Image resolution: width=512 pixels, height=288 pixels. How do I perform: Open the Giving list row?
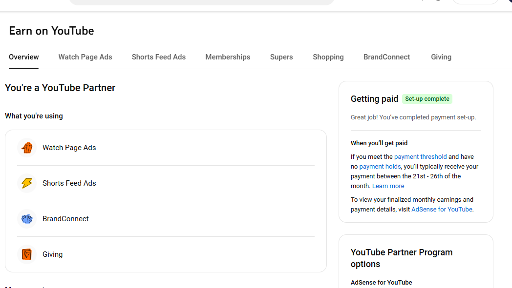(x=166, y=254)
